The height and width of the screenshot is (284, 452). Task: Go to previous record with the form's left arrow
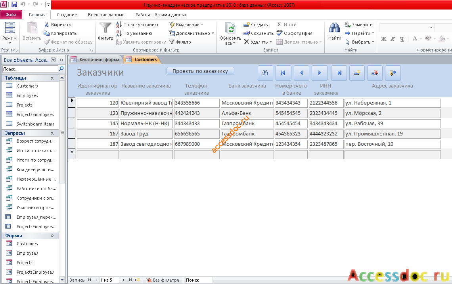pyautogui.click(x=301, y=73)
